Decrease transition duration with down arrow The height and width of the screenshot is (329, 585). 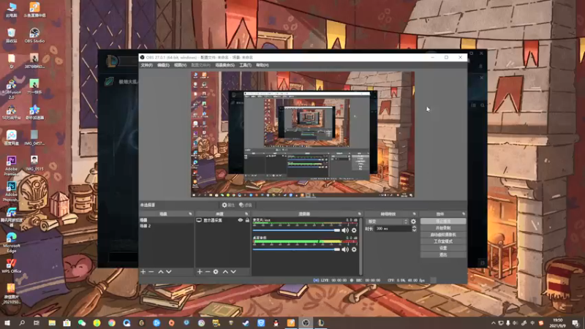(x=414, y=230)
